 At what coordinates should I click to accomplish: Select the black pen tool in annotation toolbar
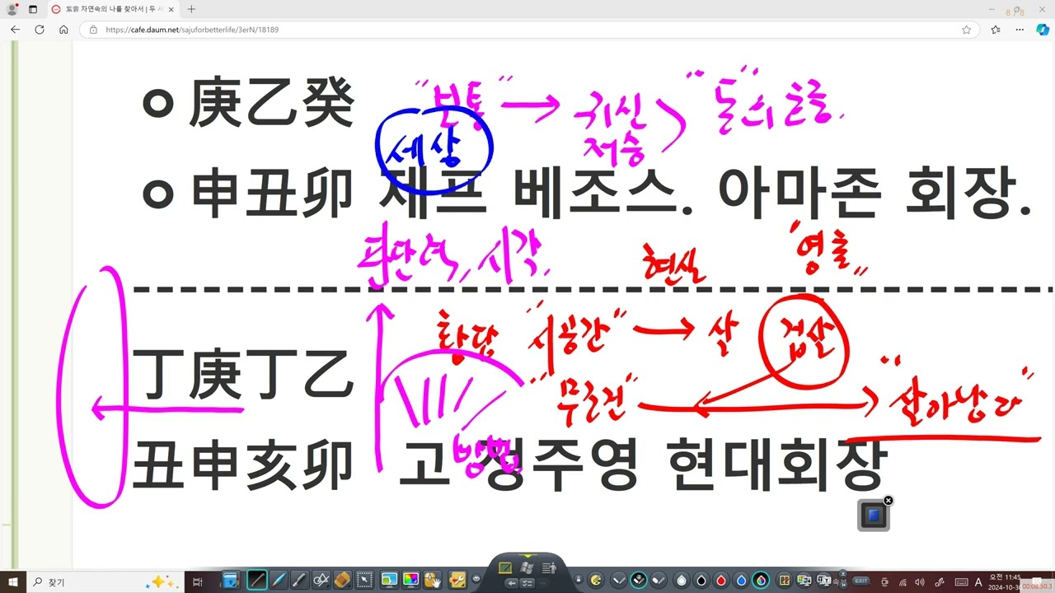pos(257,581)
